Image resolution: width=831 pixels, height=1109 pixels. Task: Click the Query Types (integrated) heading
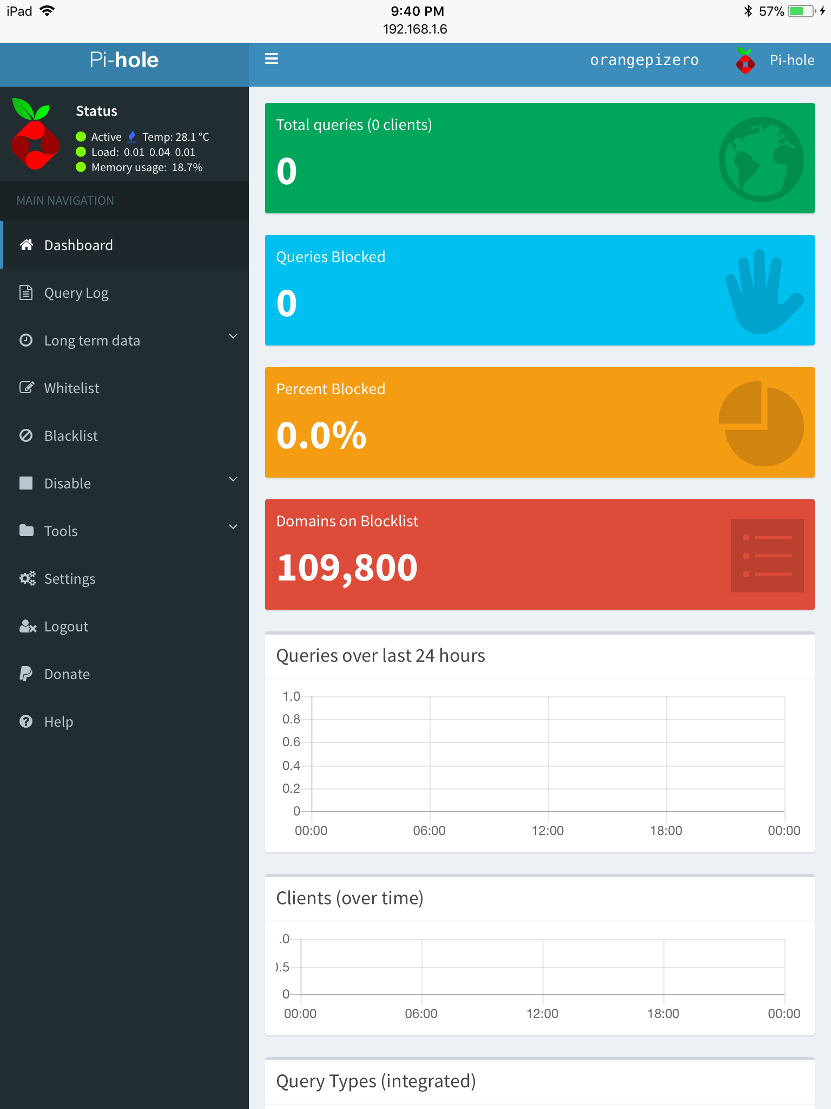[376, 1081]
